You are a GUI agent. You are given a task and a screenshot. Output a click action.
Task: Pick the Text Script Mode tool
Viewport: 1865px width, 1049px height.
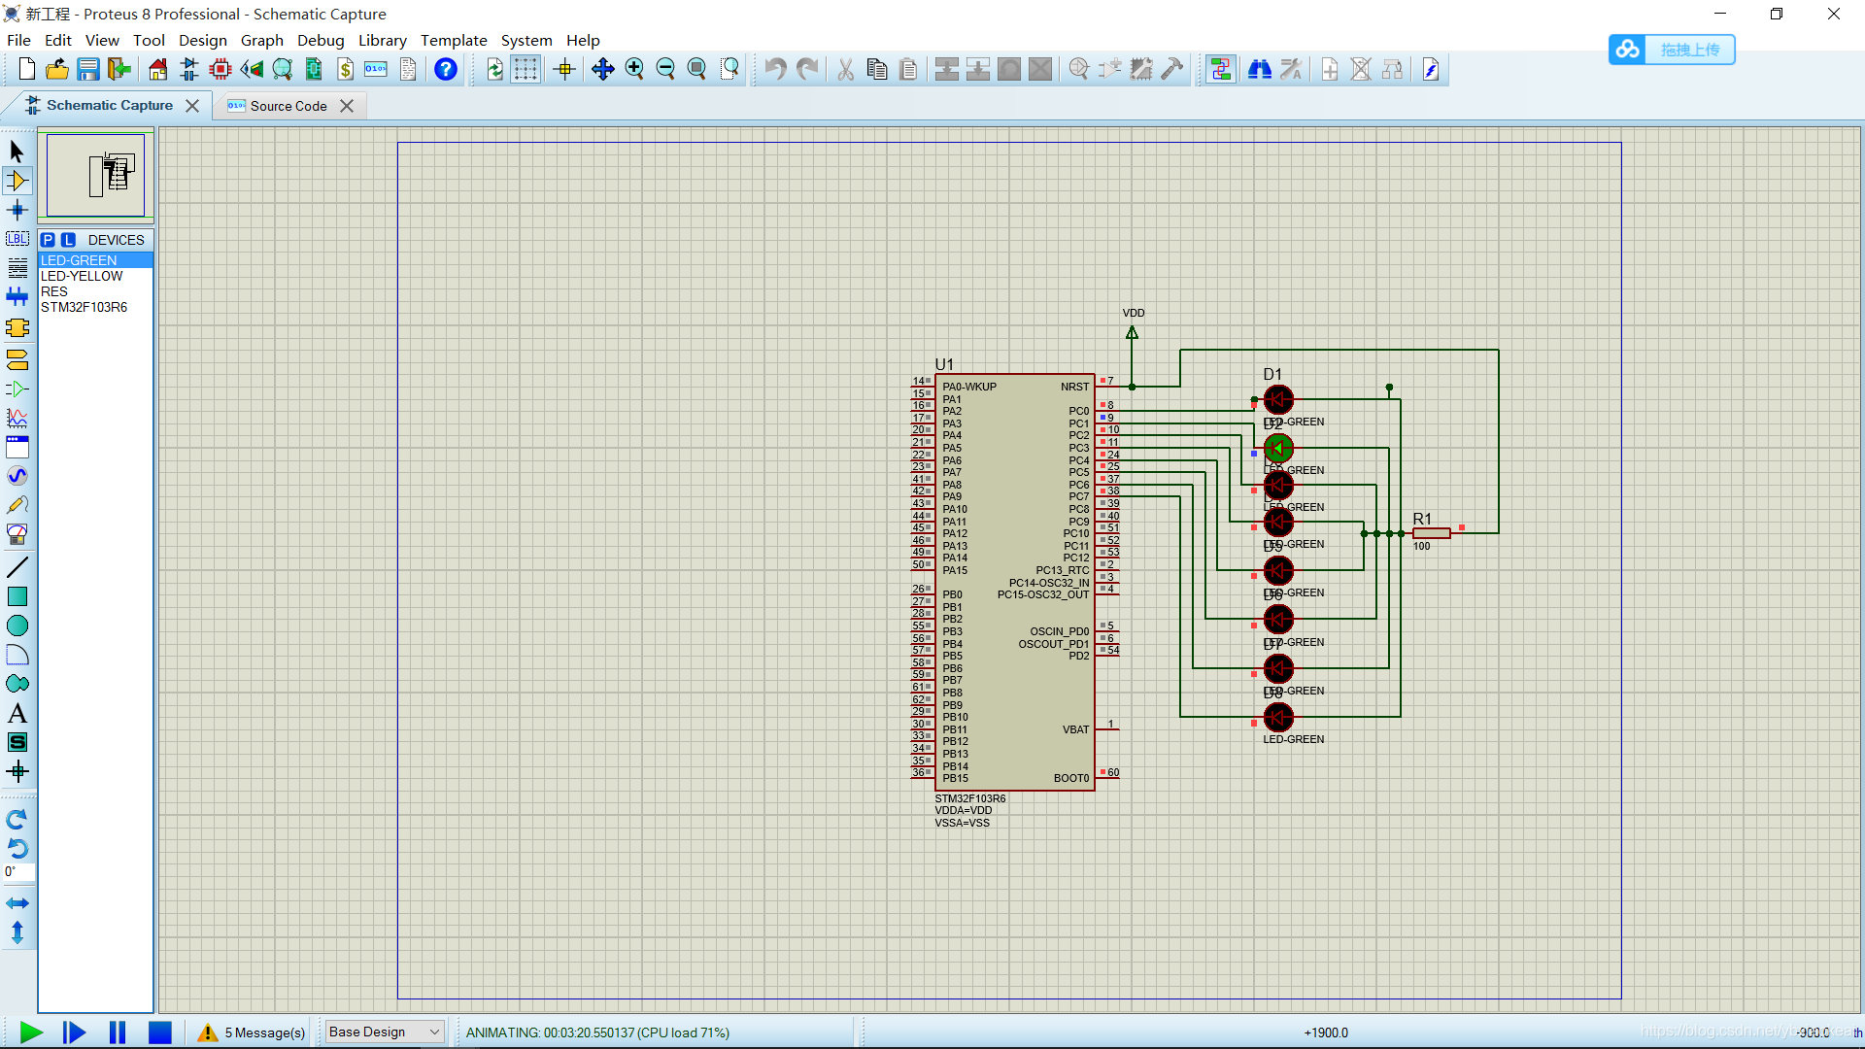[17, 268]
